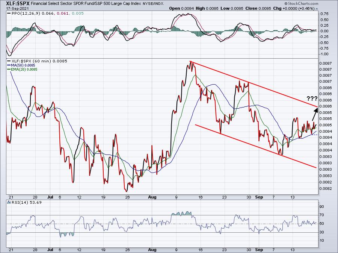Click the Aug label on upper time axis
Image resolution: width=338 pixels, height=253 pixels.
pos(152,197)
